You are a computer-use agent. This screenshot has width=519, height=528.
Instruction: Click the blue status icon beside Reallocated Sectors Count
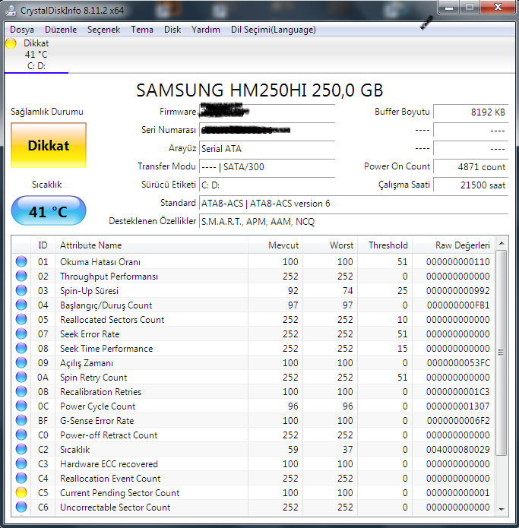tap(21, 320)
